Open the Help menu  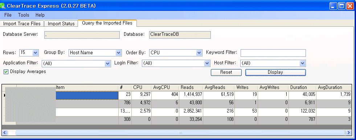click(40, 15)
